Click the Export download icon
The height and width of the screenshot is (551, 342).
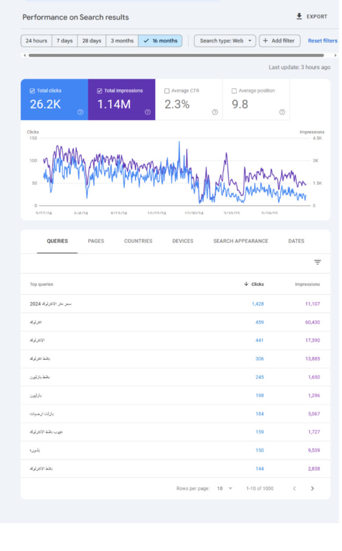tap(299, 16)
